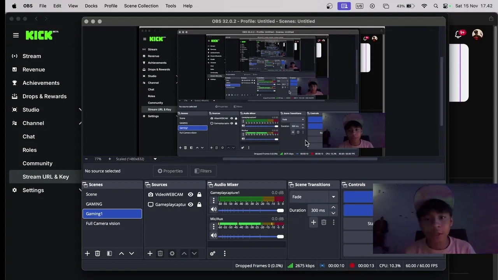Image resolution: width=498 pixels, height=280 pixels.
Task: Open Kick notifications bell icon
Action: pos(458,35)
